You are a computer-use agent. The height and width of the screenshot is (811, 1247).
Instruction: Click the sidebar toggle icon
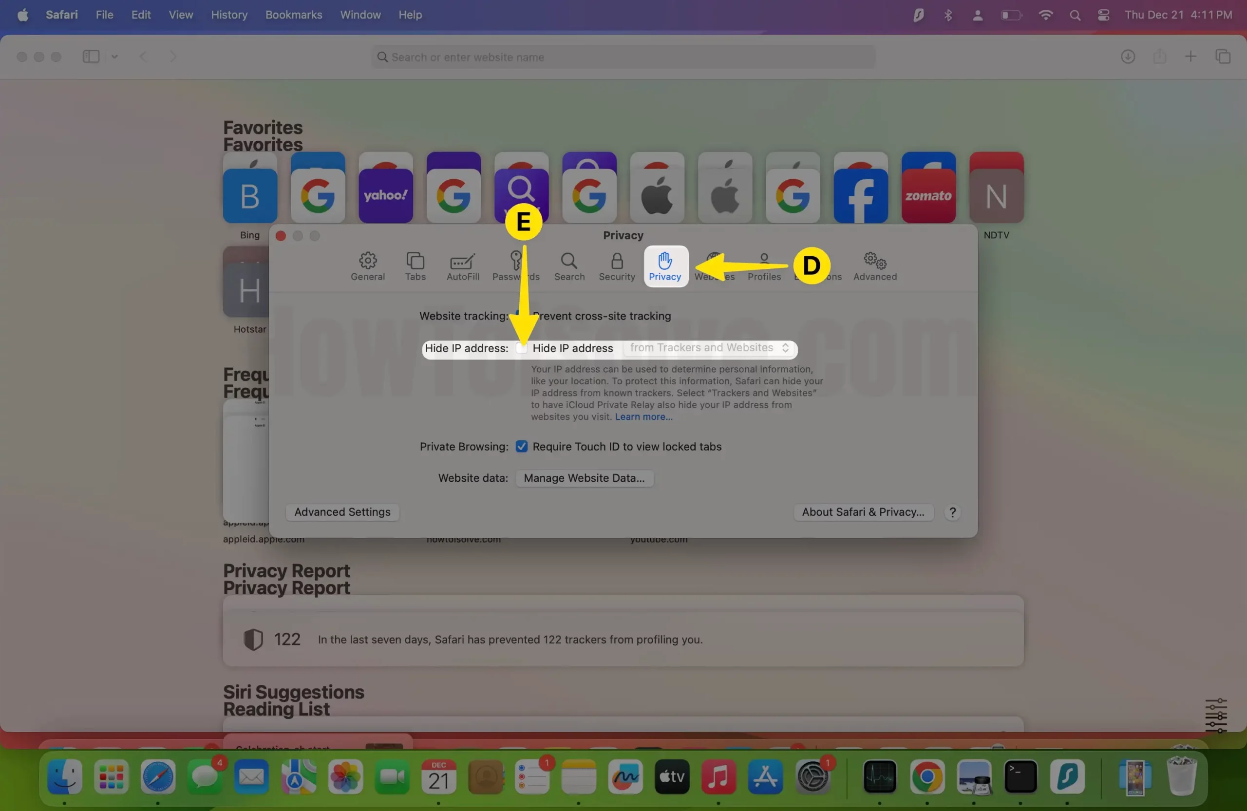click(91, 57)
